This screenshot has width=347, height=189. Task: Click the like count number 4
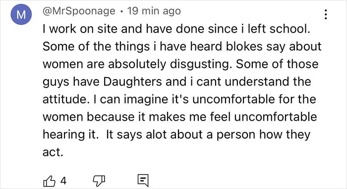[x=63, y=181]
